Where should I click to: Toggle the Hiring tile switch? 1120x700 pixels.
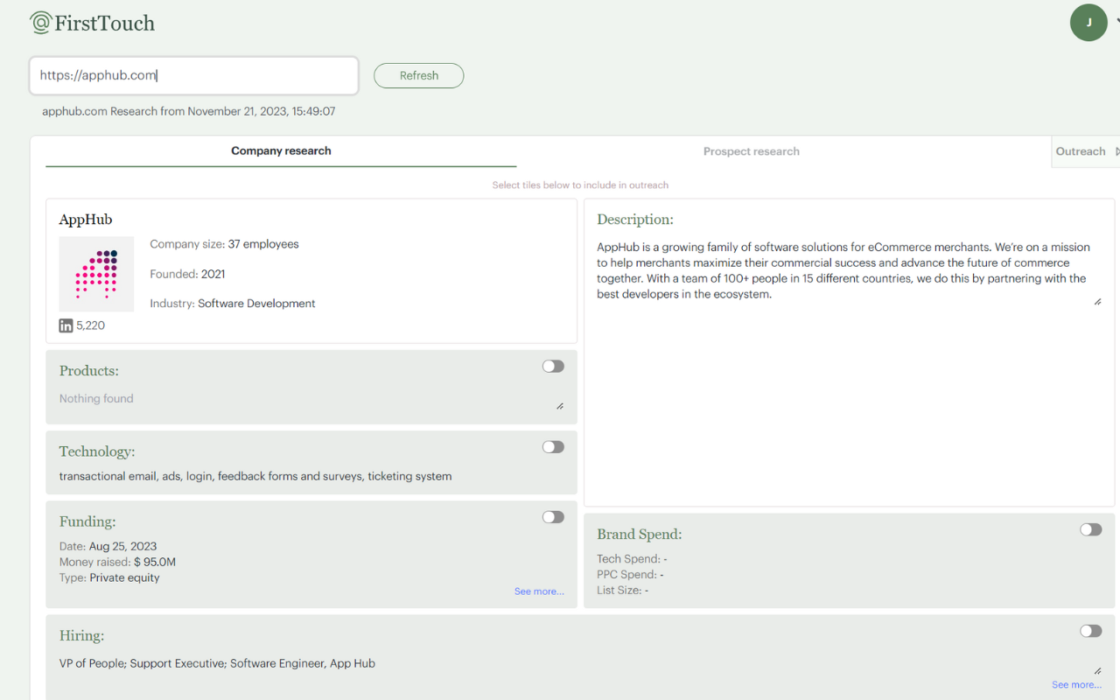[x=1090, y=631]
